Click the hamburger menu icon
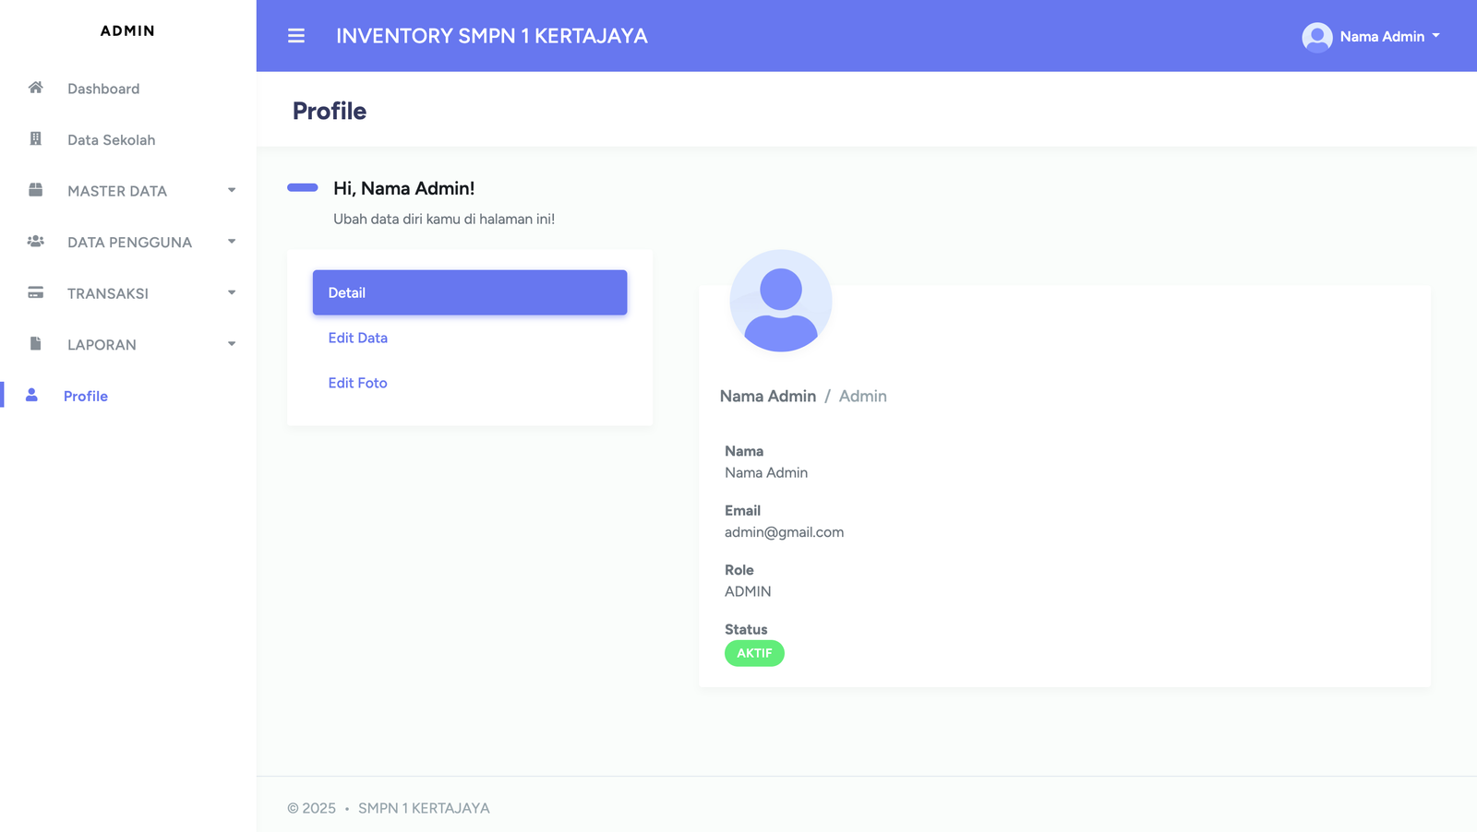The height and width of the screenshot is (832, 1477). (296, 36)
